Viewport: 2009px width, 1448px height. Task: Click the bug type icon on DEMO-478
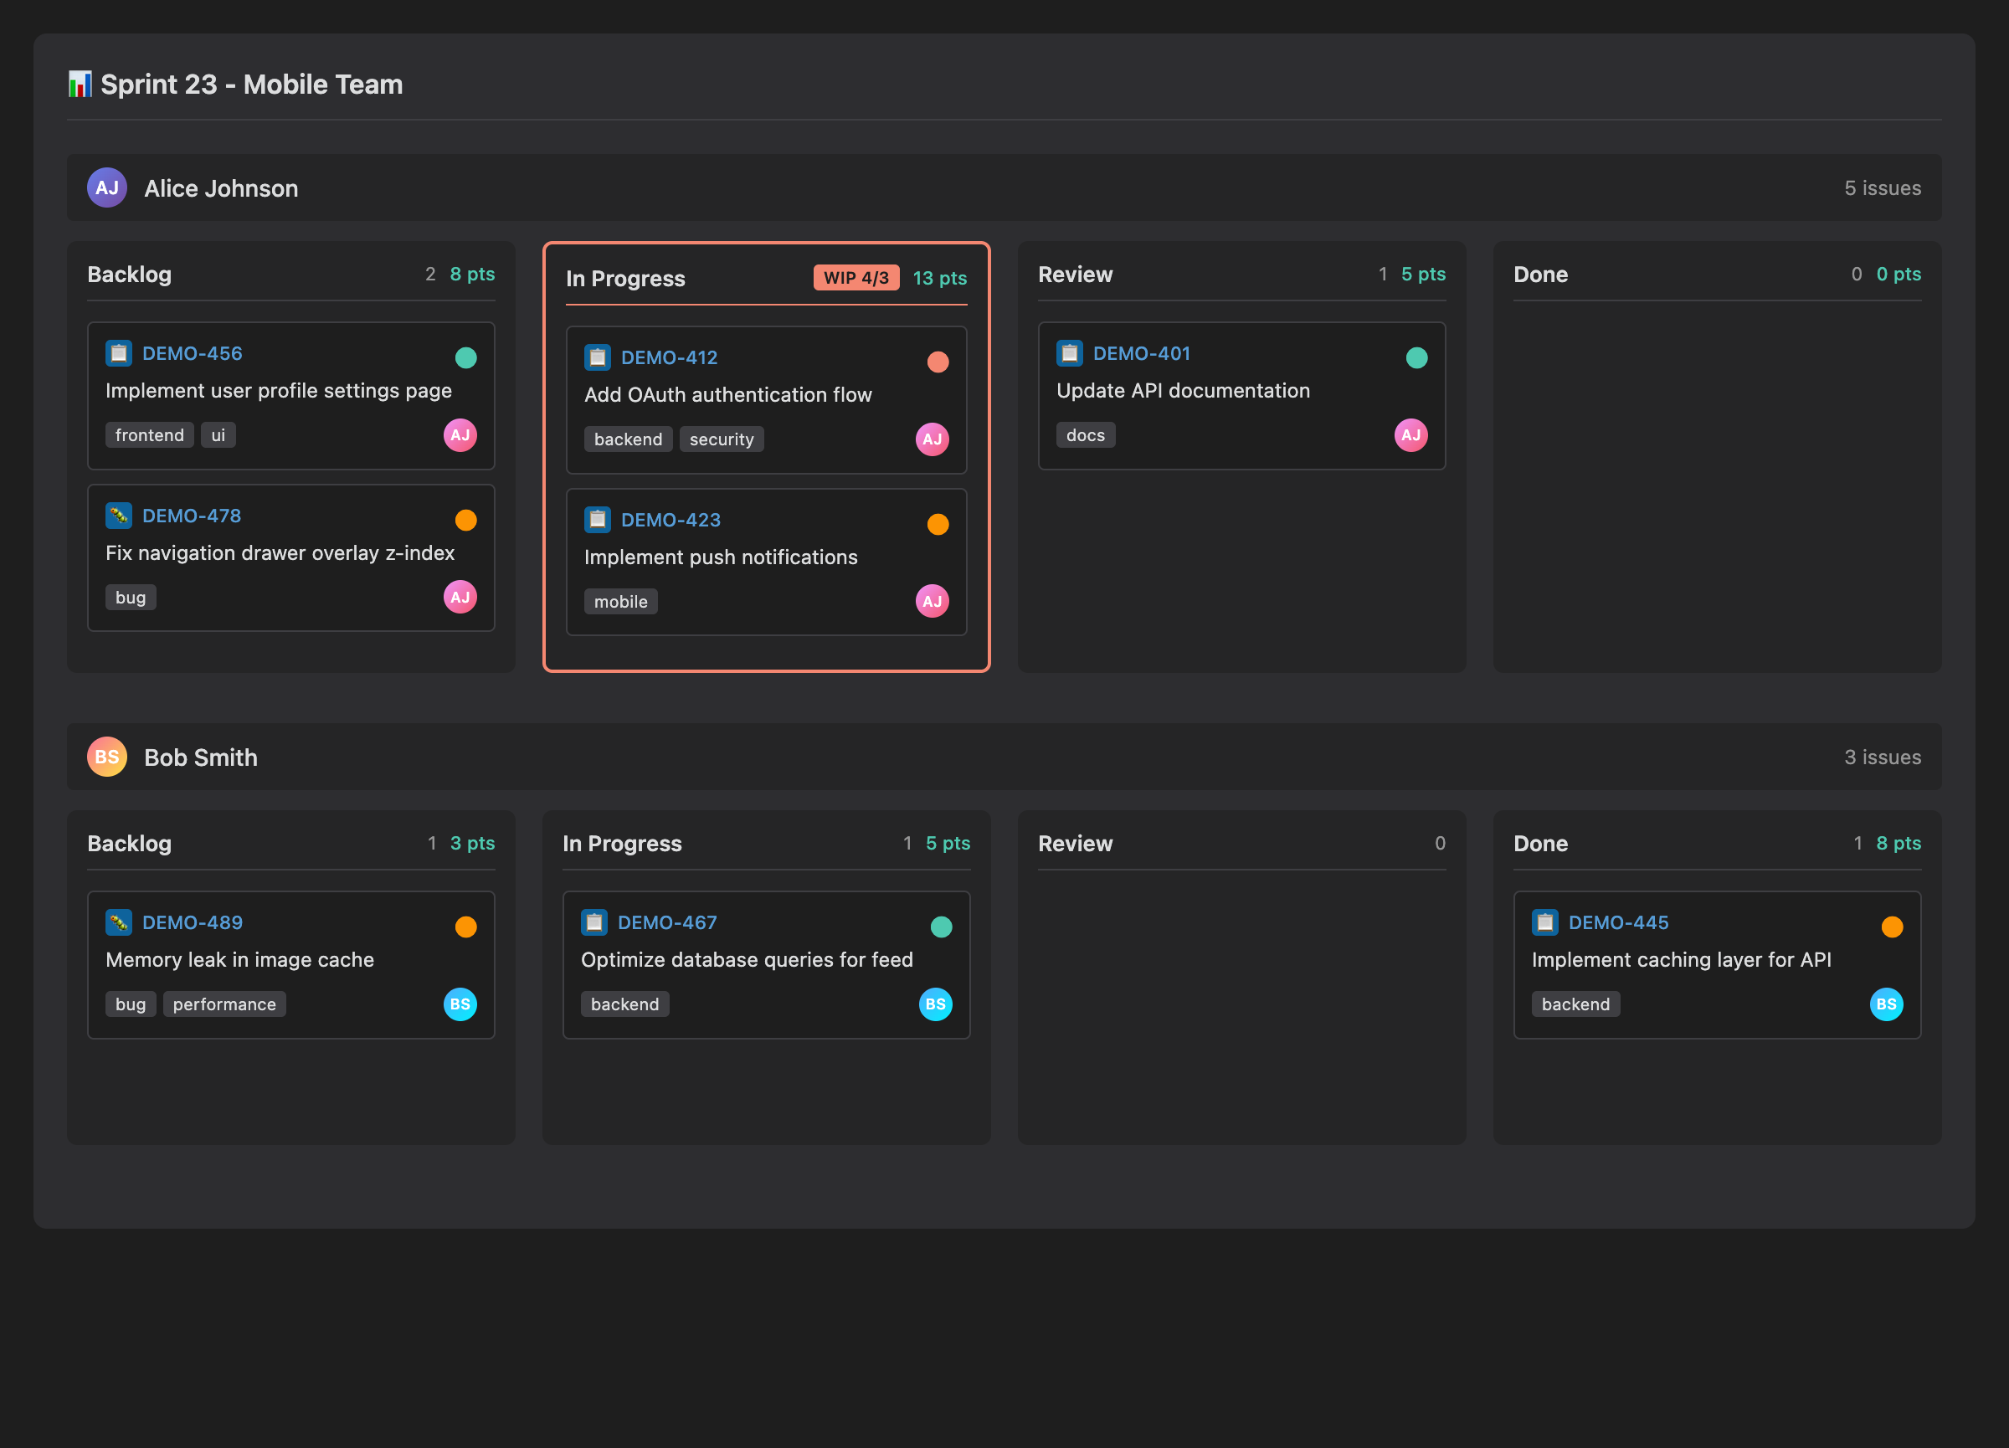click(119, 516)
